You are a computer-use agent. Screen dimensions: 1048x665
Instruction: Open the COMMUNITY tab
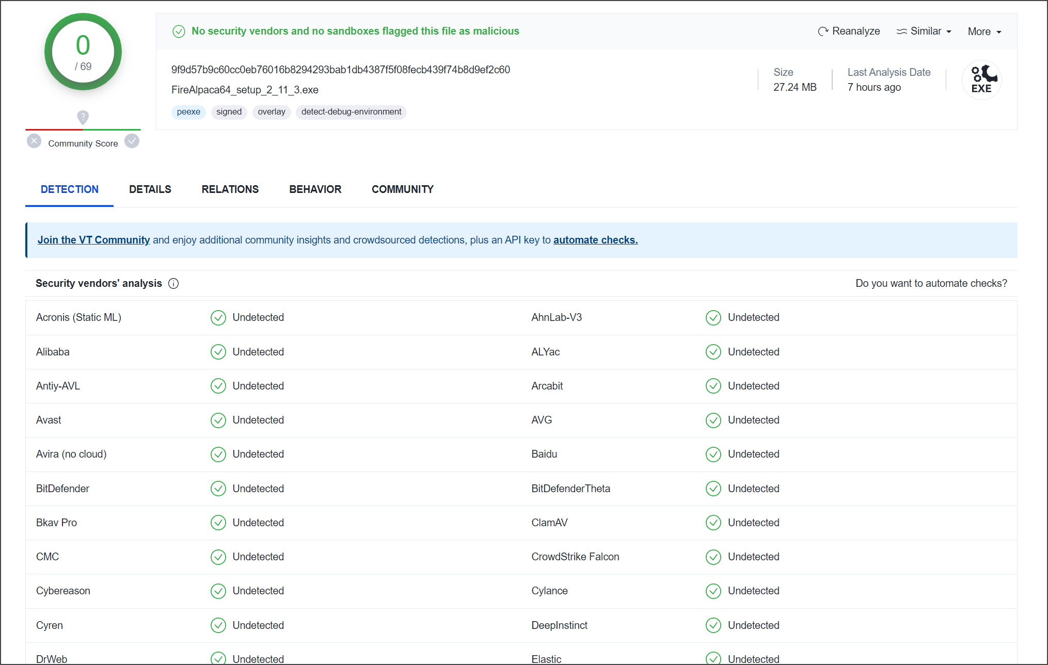(403, 189)
